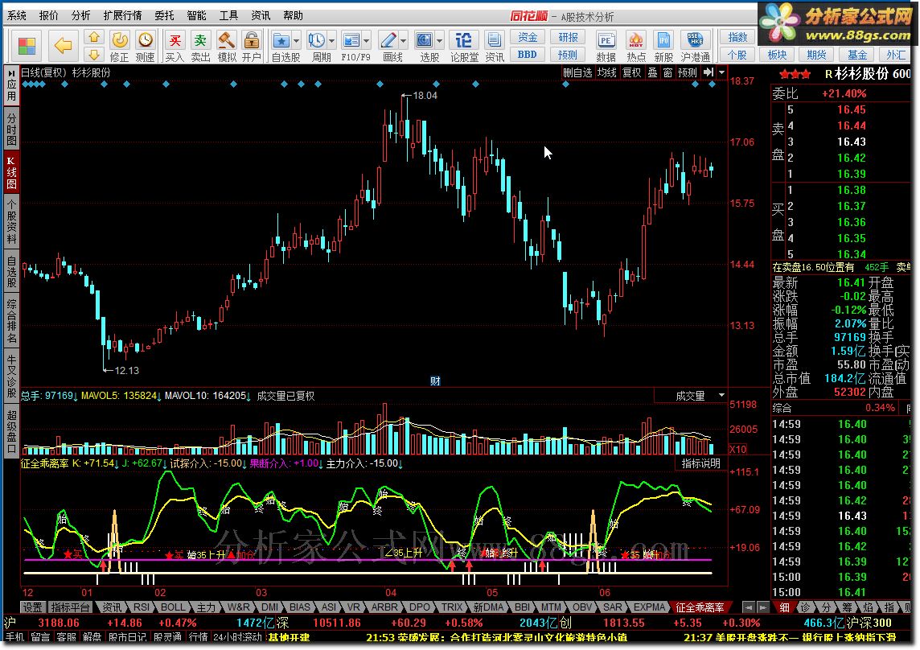Click the 沪港通 SSE HKE icon
This screenshot has width=920, height=650.
click(695, 40)
